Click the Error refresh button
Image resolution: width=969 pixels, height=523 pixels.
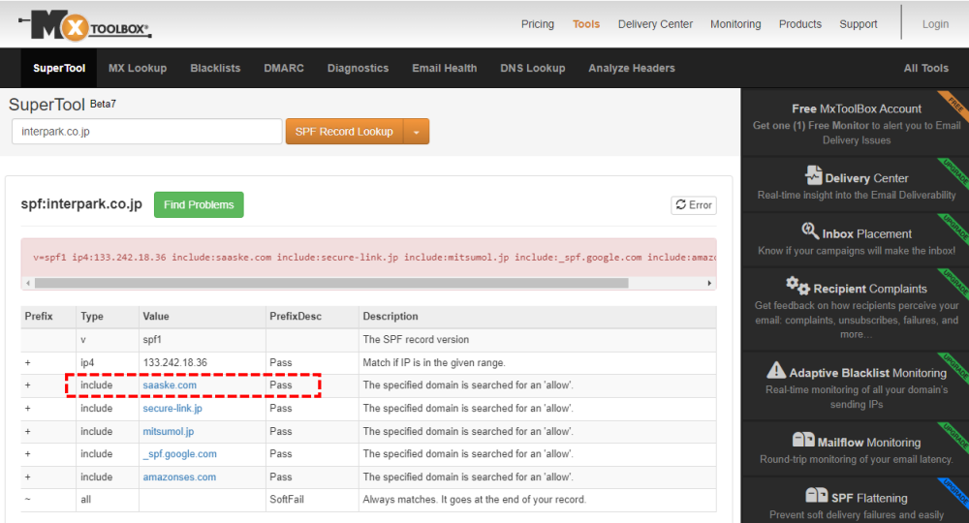click(694, 205)
